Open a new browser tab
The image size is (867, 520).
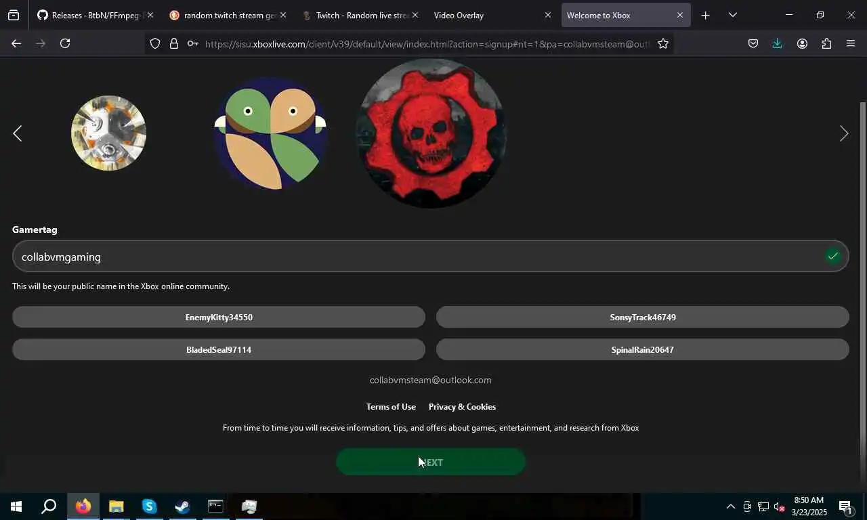tap(705, 15)
